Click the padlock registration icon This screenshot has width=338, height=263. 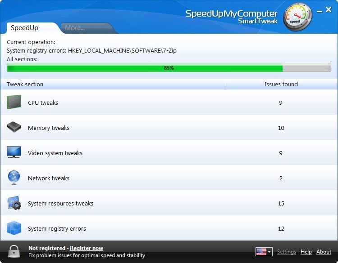pos(14,251)
